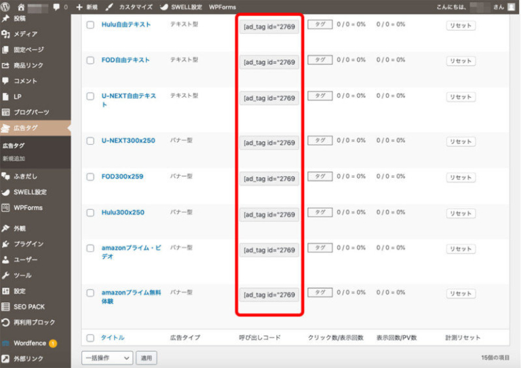
Task: Open 商品リンク icon in sidebar
Action: (x=5, y=65)
